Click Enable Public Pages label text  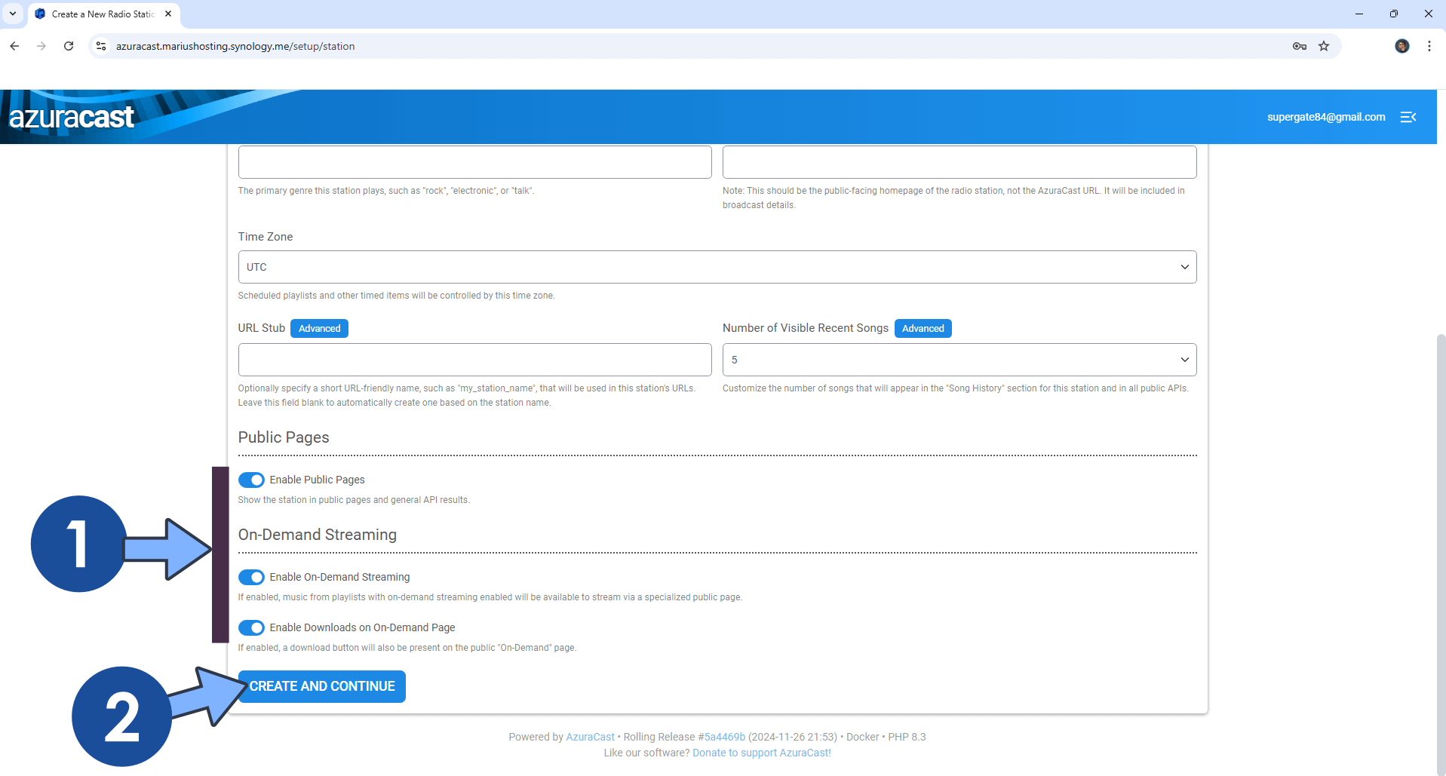point(317,480)
